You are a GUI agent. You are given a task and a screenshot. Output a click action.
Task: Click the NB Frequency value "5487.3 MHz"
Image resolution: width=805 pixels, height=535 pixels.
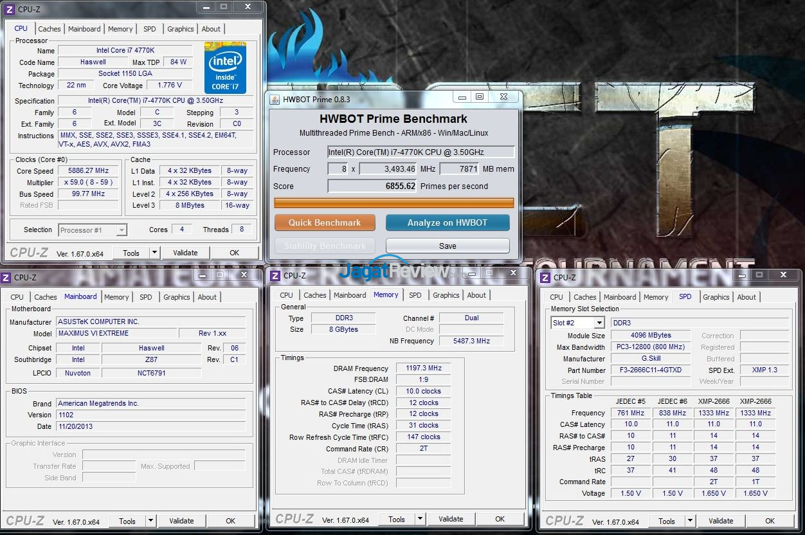click(471, 341)
